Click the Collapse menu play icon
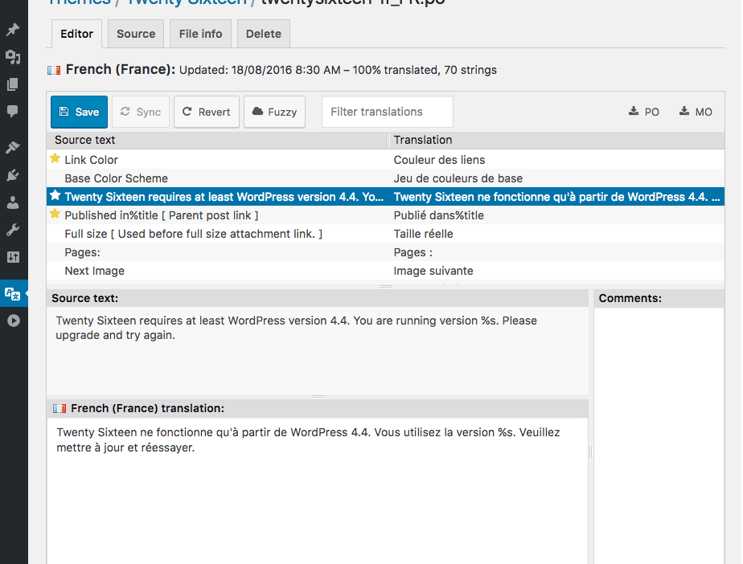This screenshot has height=564, width=743. click(x=13, y=321)
